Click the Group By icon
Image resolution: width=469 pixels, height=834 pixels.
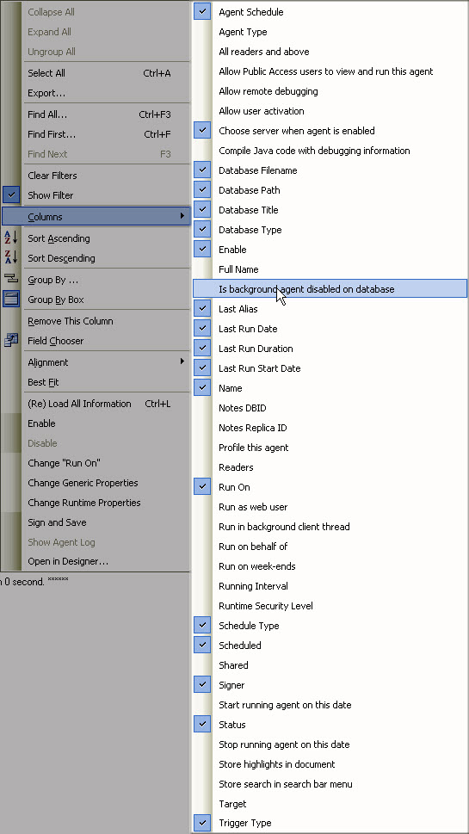pos(10,279)
